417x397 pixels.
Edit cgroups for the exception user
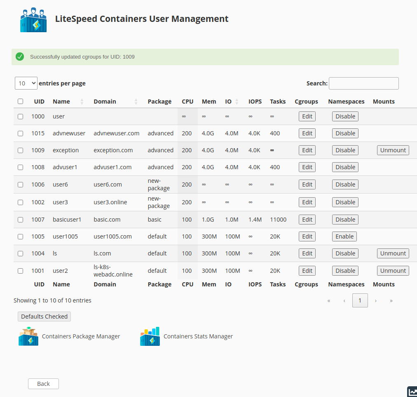tap(307, 150)
